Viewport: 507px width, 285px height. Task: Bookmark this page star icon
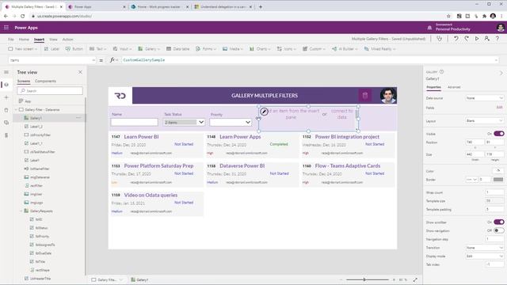pyautogui.click(x=448, y=16)
